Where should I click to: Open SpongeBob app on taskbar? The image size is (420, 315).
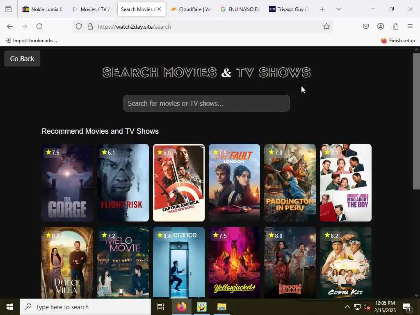201,307
